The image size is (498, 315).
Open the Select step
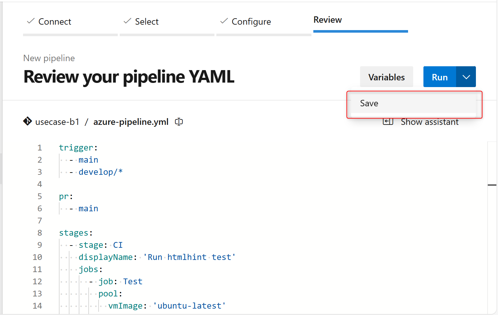click(147, 21)
